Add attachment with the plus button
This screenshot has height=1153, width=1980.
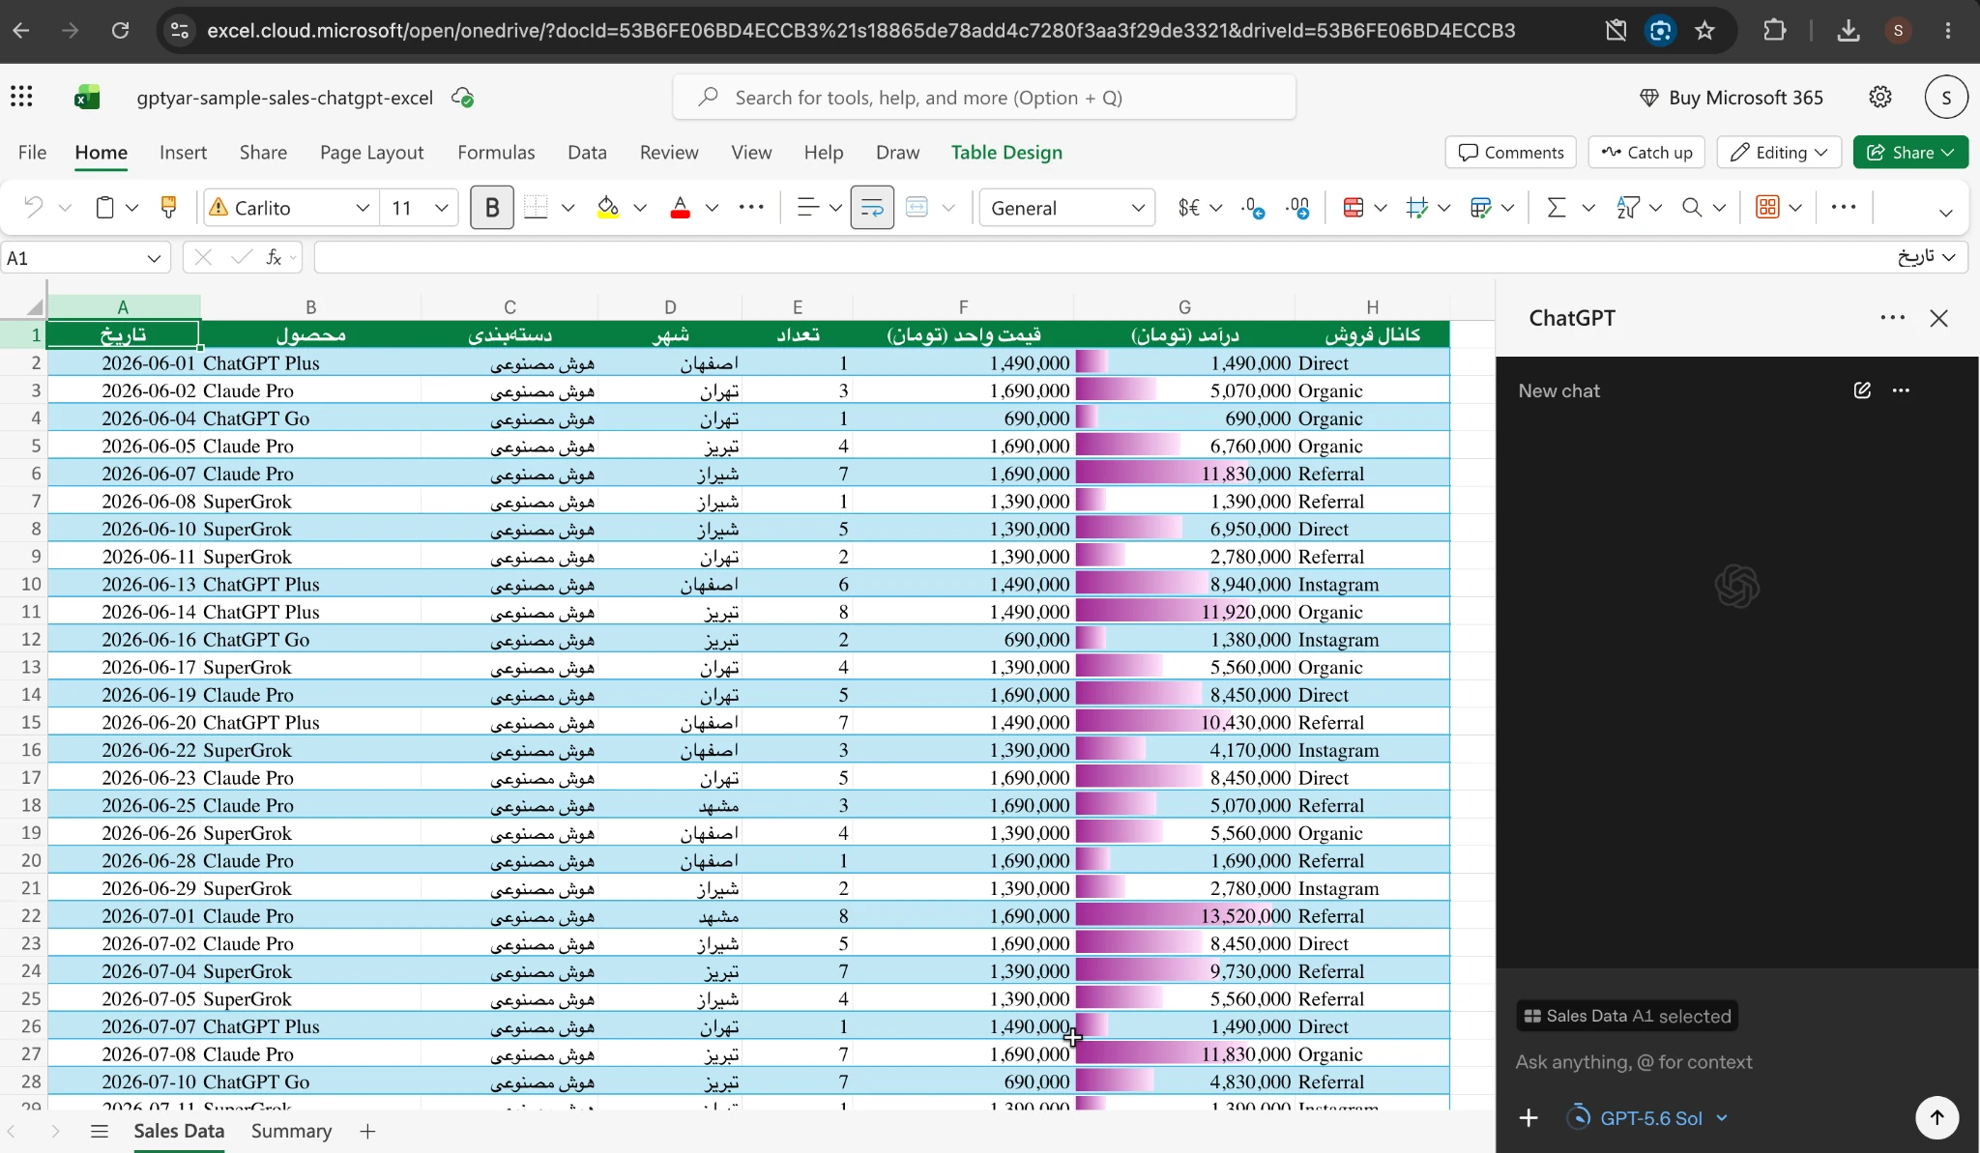coord(1529,1118)
